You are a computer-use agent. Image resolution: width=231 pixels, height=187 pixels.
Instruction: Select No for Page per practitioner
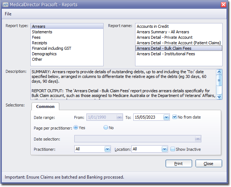[106, 128]
